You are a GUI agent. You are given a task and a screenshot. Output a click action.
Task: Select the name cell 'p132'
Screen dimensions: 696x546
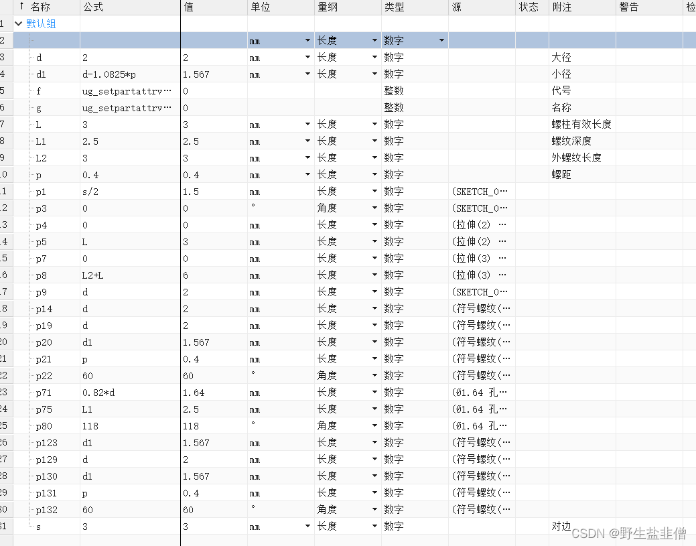point(47,510)
